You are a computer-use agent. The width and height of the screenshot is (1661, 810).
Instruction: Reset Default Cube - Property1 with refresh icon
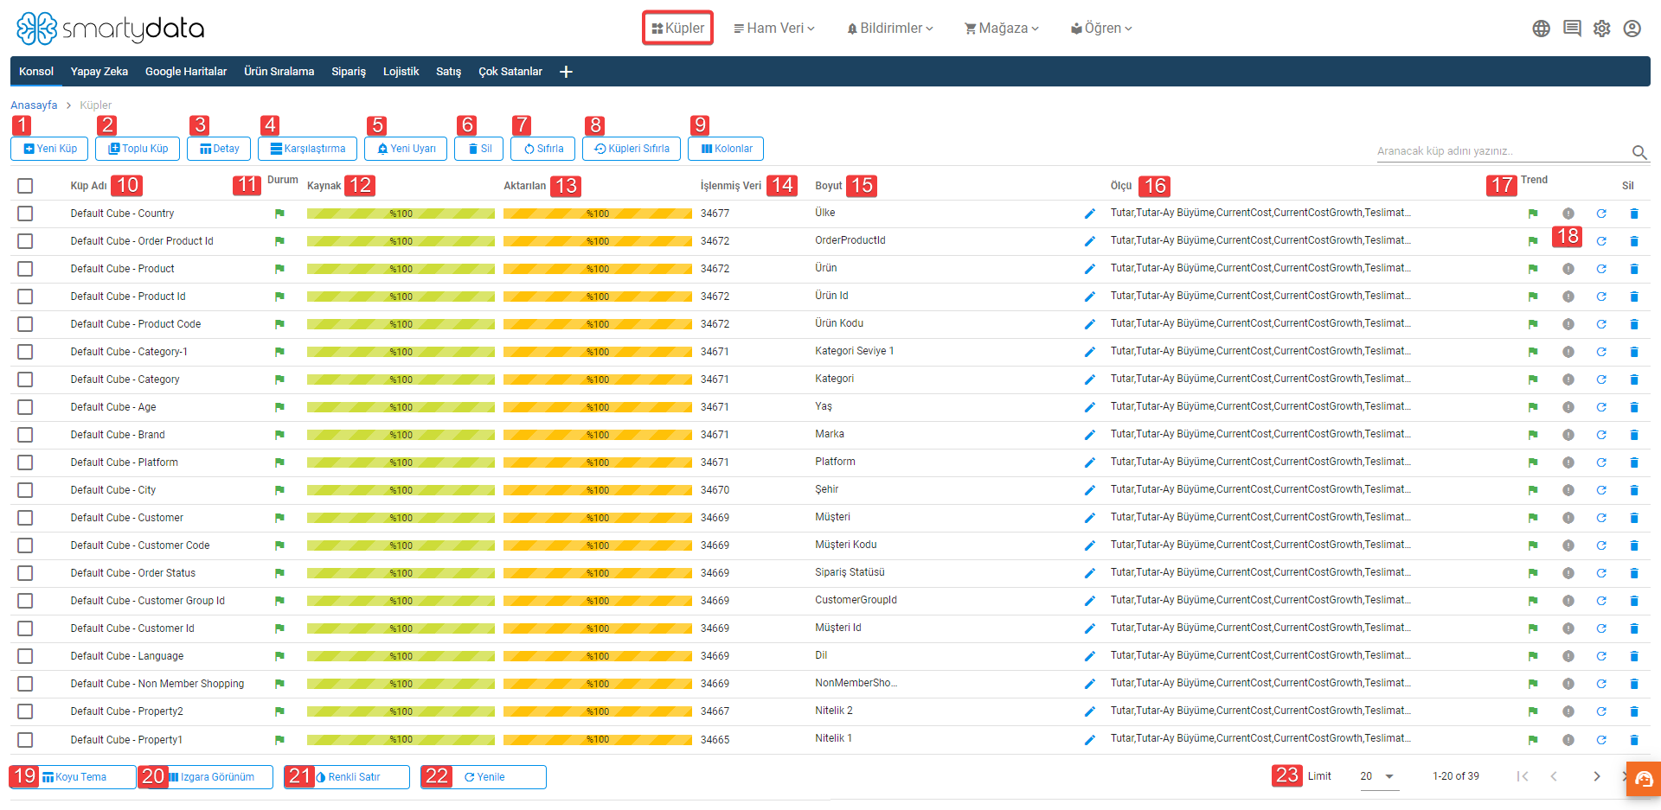point(1601,740)
